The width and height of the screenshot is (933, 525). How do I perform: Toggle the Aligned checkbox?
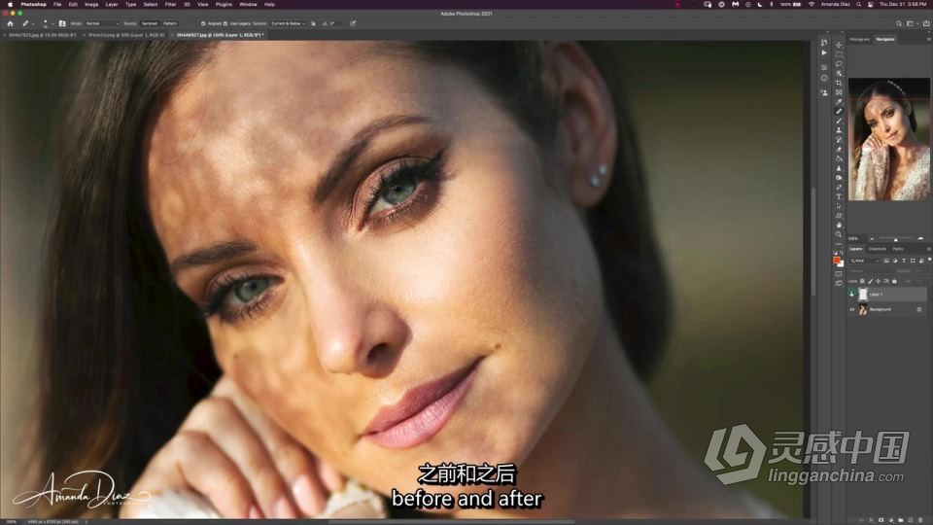point(203,23)
